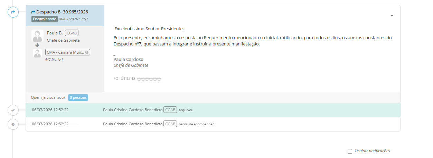Open the dropdown caret at despacho top right
The height and width of the screenshot is (158, 433).
pos(392,15)
